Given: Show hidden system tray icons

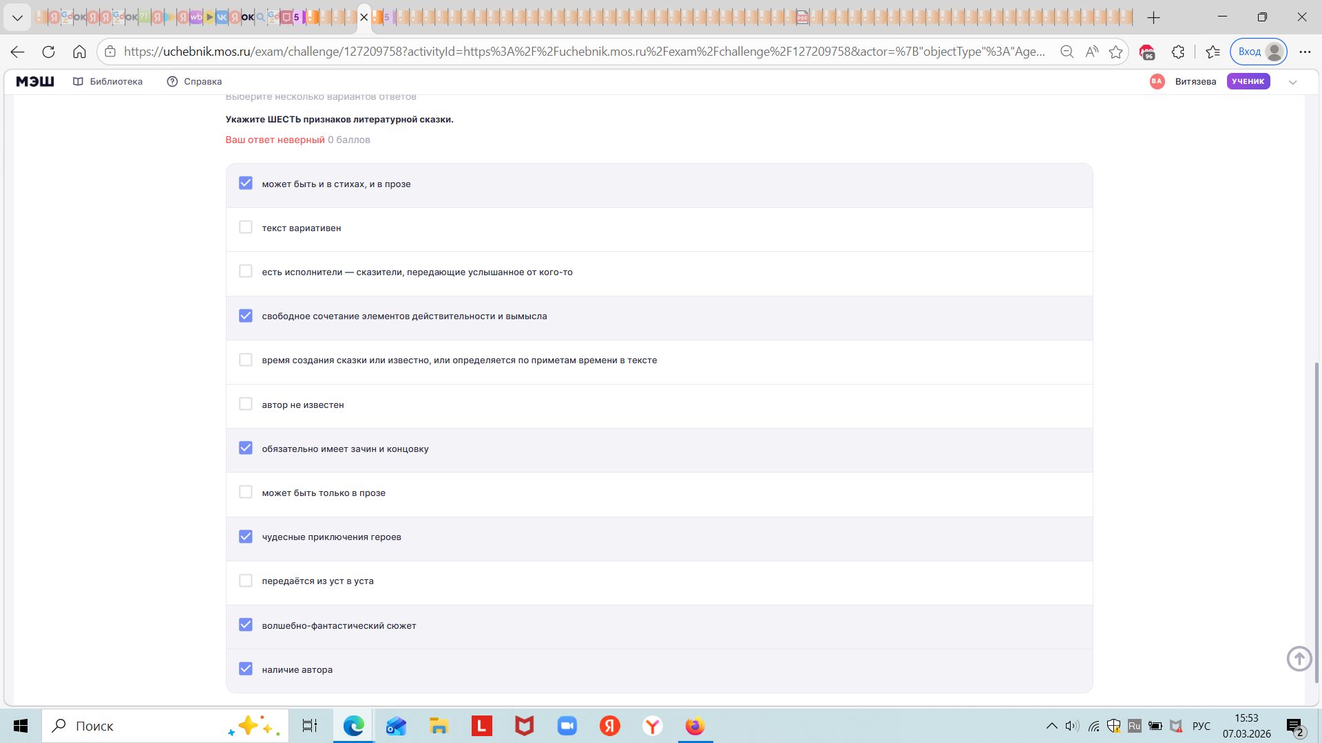Looking at the screenshot, I should pos(1051,726).
